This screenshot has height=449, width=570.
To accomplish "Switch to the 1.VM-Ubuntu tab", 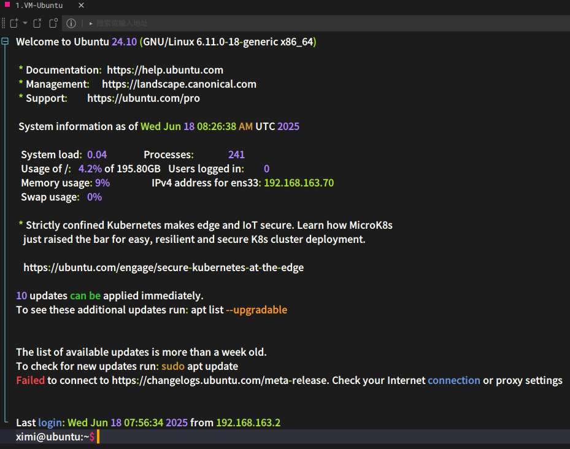I will tap(39, 6).
